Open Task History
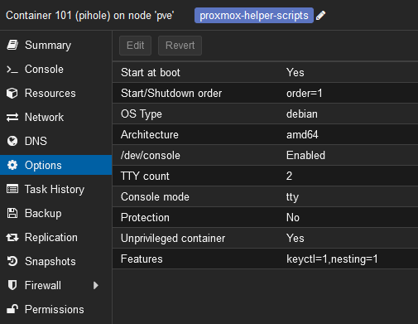 pyautogui.click(x=55, y=189)
